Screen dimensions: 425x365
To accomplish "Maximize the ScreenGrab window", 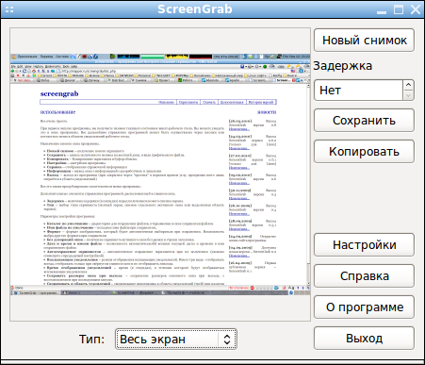I will pos(399,9).
